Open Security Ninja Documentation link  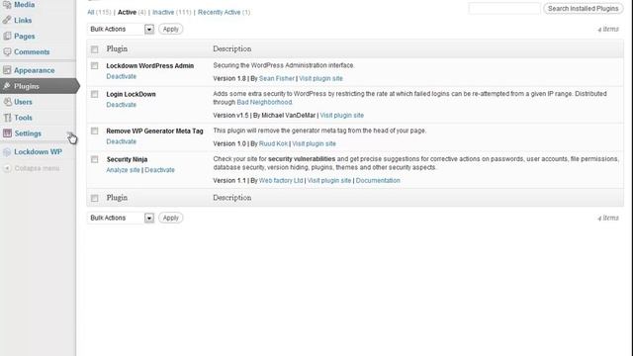(378, 180)
